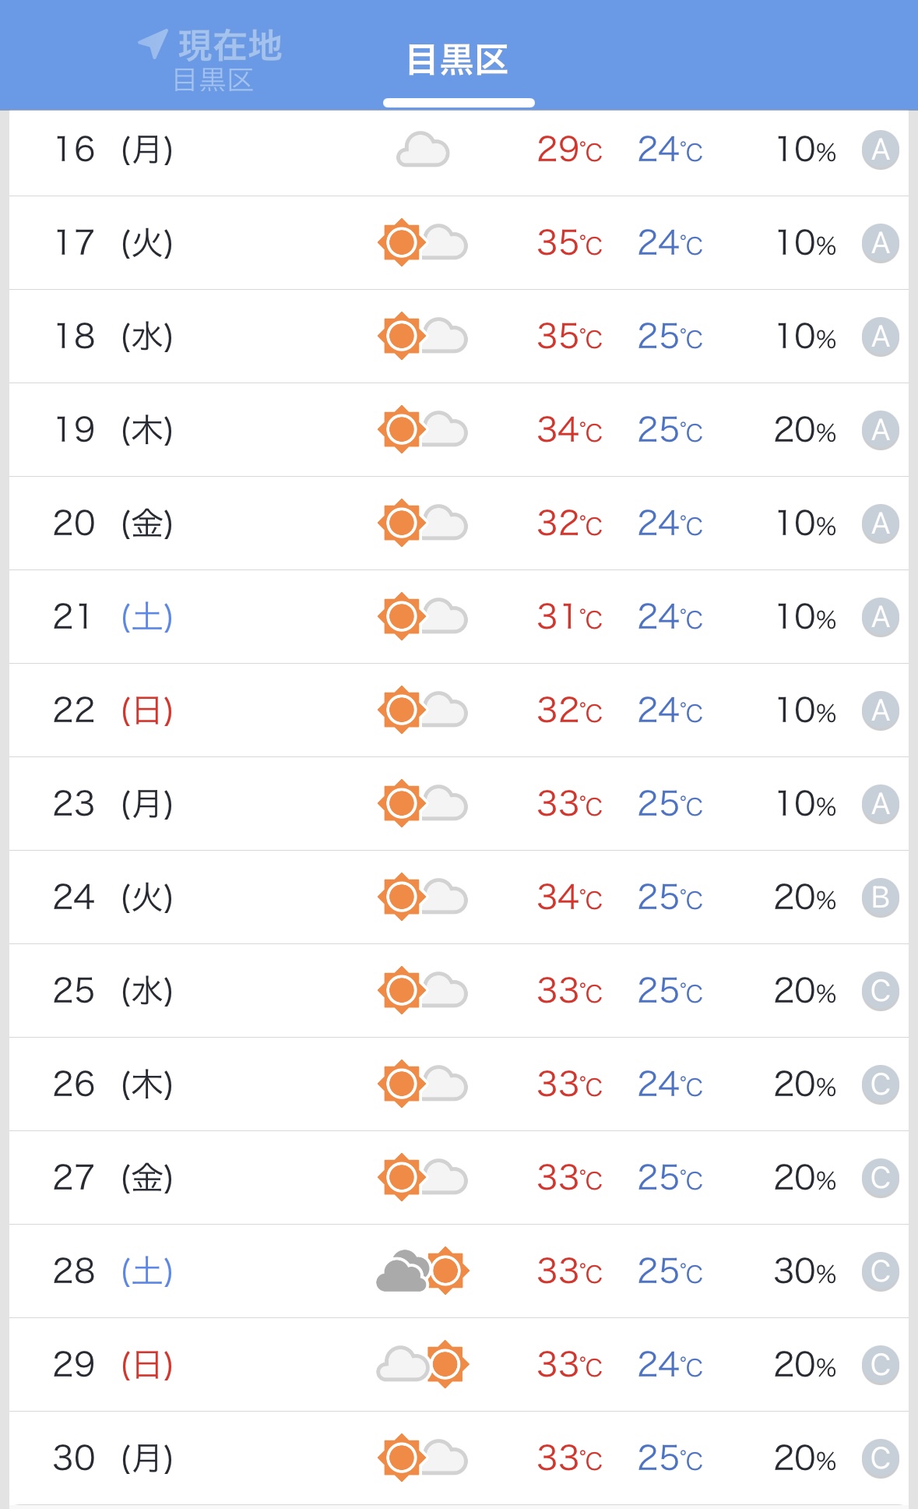Tap the cloudy-then-sunny icon for the 28th
Screen dimensions: 918x1509
pyautogui.click(x=422, y=1271)
